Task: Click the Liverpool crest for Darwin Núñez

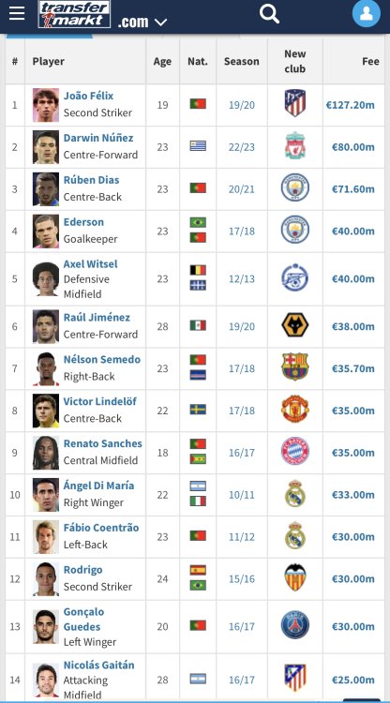Action: tap(295, 145)
